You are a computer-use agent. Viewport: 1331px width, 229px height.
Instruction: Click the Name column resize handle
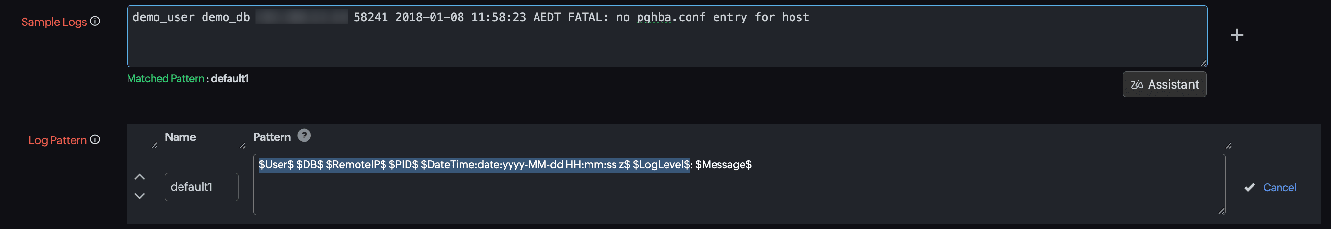coord(242,146)
